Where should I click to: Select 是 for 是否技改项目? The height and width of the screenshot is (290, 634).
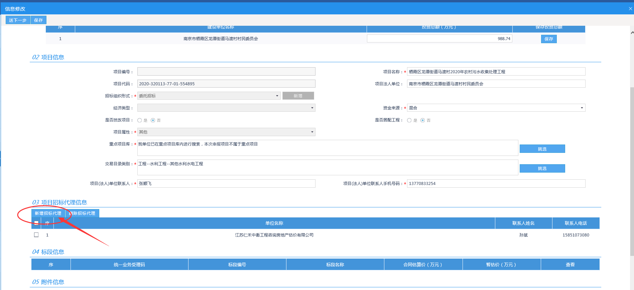tap(140, 120)
